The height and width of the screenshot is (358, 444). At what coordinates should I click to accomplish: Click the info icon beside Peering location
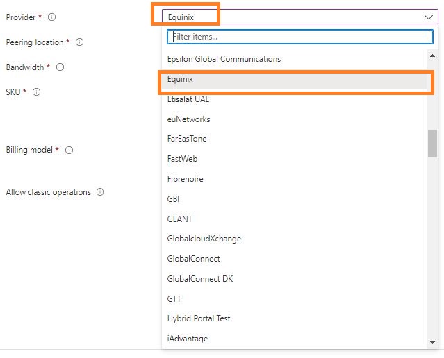(x=79, y=42)
